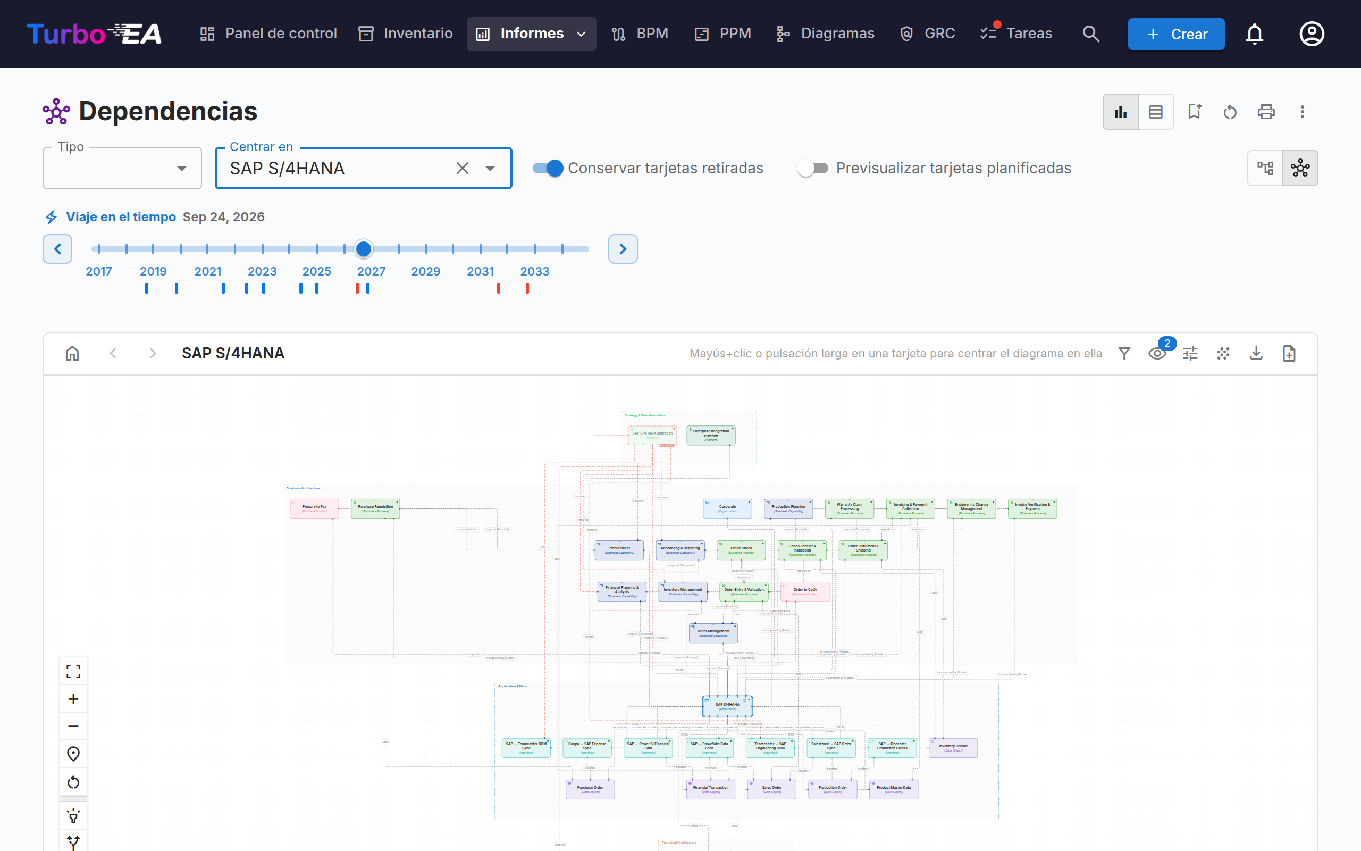1361x851 pixels.
Task: Toggle Conservar tarjetas retiradas switch
Action: (548, 168)
